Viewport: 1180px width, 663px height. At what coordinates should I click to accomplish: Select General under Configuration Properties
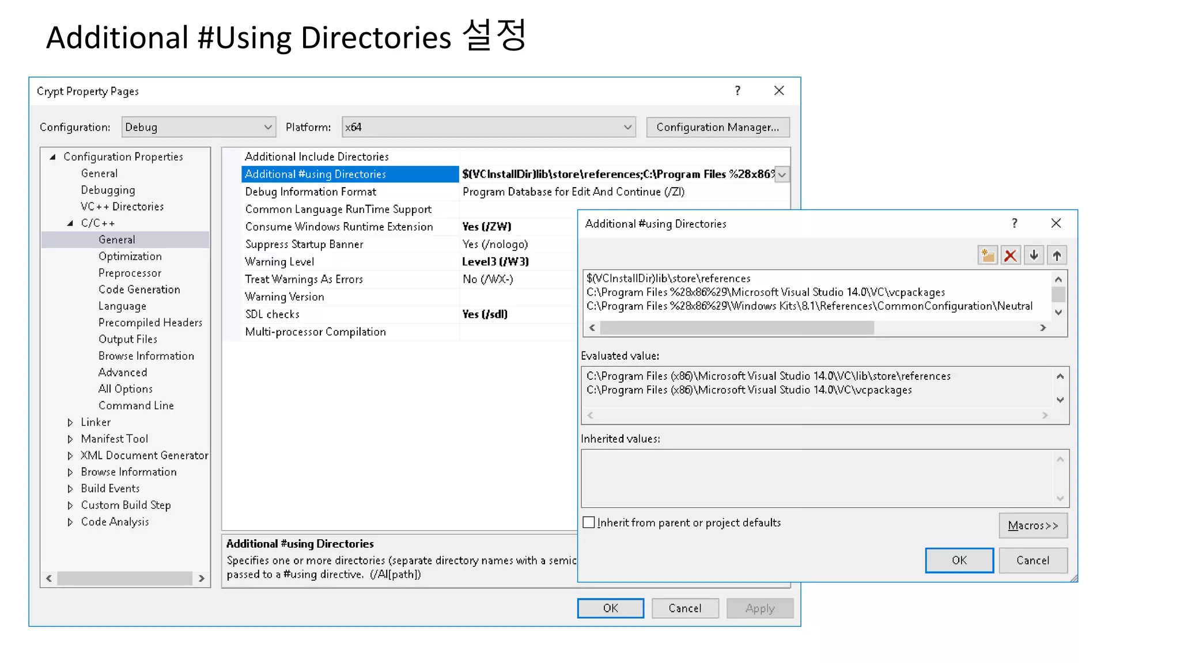(99, 173)
